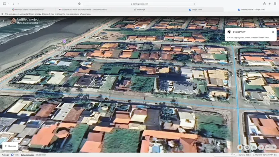The width and height of the screenshot is (279, 157).
Task: Zoom in with the plus button
Action: point(274,147)
